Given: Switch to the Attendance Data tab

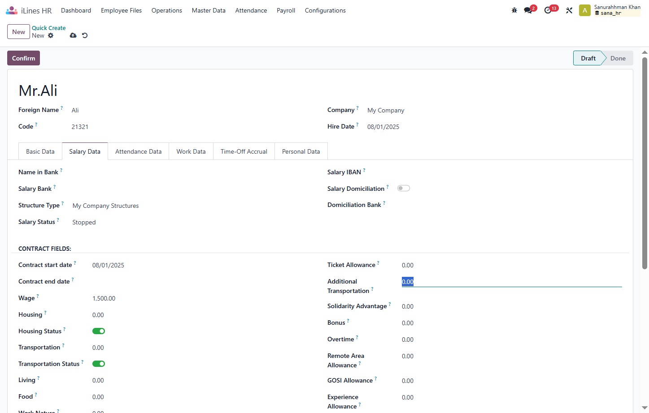Looking at the screenshot, I should coord(138,151).
